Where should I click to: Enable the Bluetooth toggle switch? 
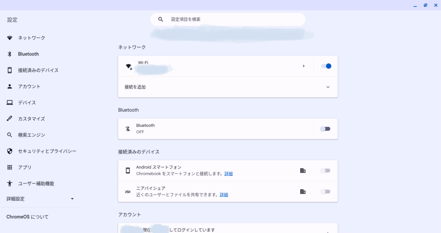(325, 129)
